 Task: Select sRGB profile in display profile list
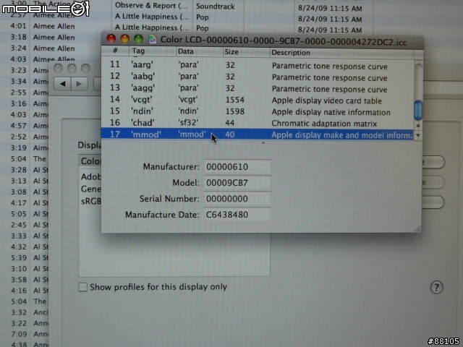90,201
